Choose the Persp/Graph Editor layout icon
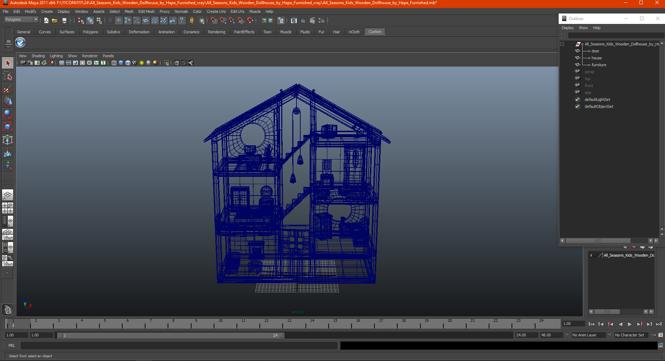Image resolution: width=665 pixels, height=361 pixels. 8,234
